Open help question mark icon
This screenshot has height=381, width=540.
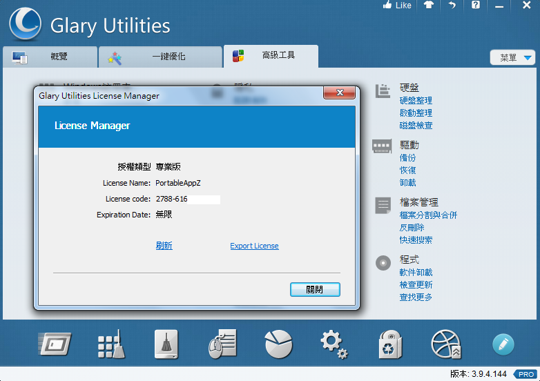coord(476,5)
